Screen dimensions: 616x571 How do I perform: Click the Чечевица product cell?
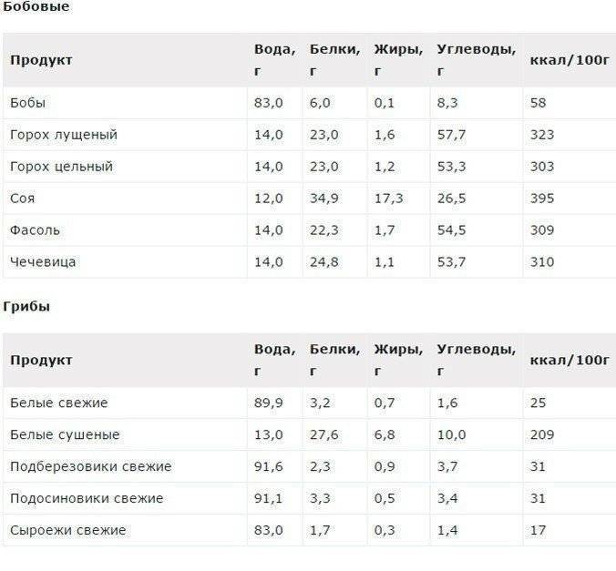43,262
